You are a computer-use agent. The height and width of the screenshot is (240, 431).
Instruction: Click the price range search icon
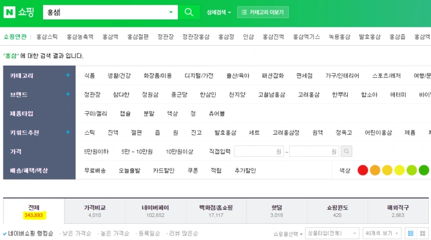pyautogui.click(x=347, y=151)
